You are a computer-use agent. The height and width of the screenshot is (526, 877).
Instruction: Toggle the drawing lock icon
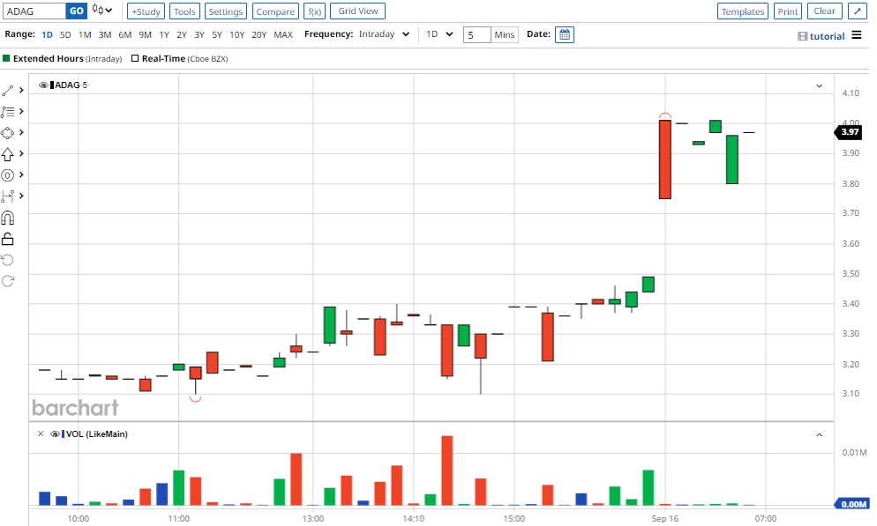point(8,239)
